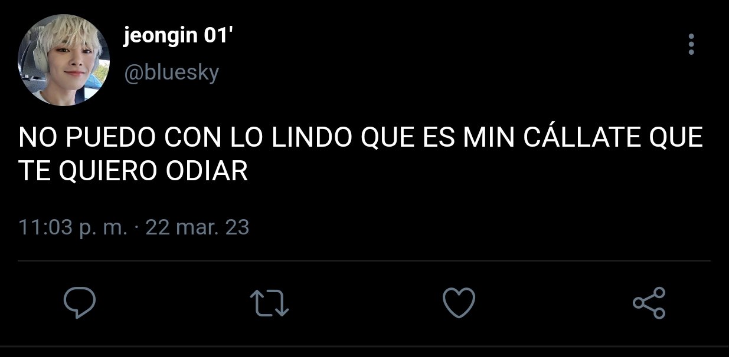View the profile picture of jeongin 01'

pyautogui.click(x=64, y=60)
